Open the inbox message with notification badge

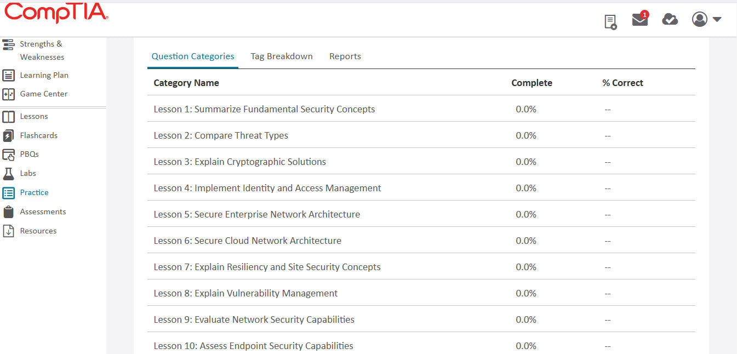point(639,19)
